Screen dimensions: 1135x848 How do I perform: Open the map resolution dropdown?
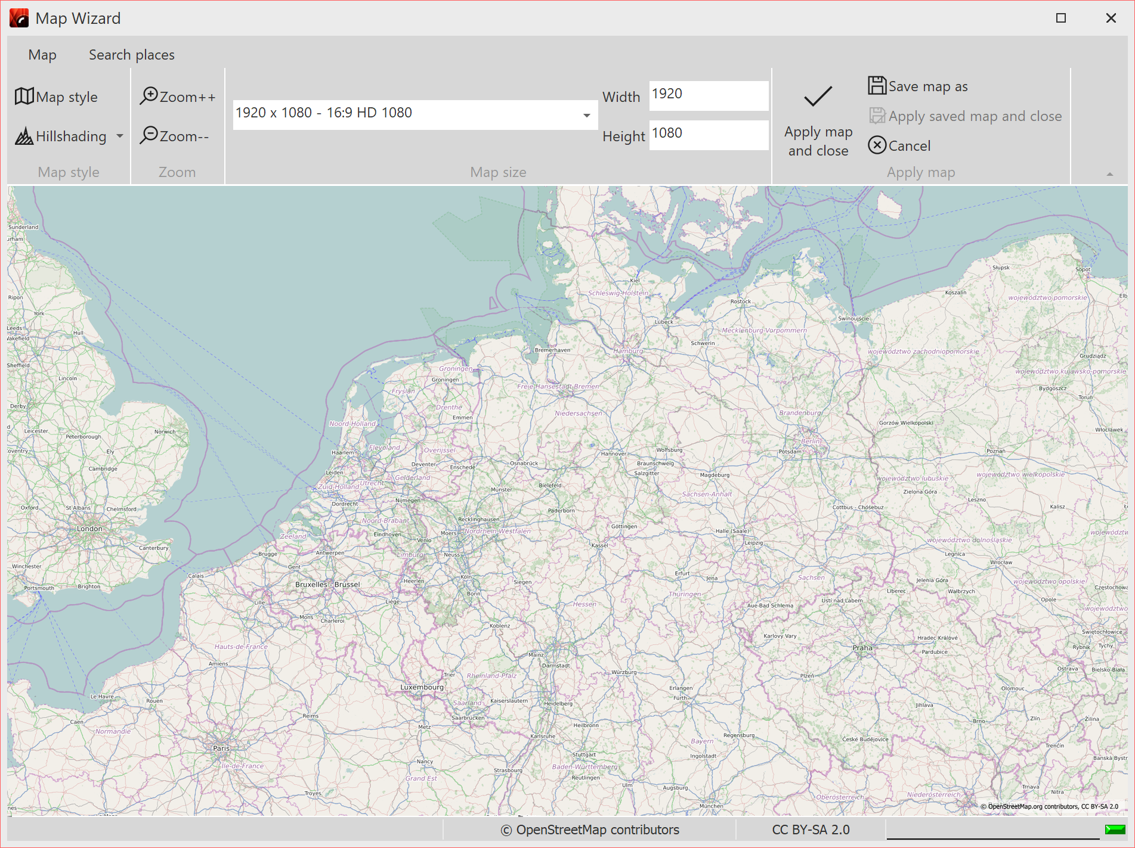click(x=587, y=114)
